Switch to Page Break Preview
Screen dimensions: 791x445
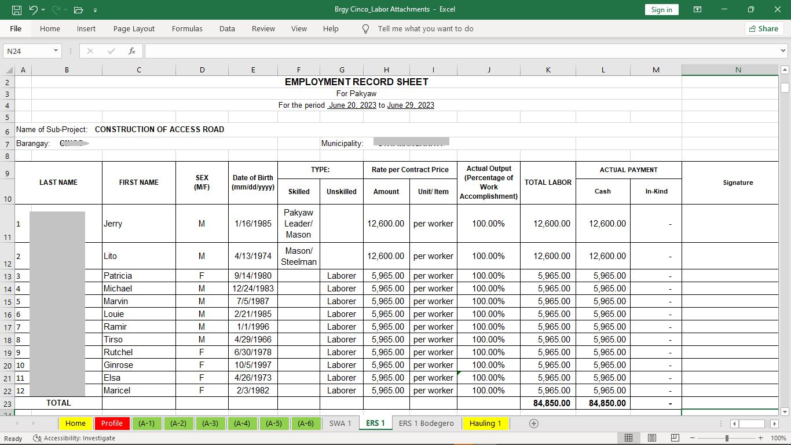[x=675, y=438]
